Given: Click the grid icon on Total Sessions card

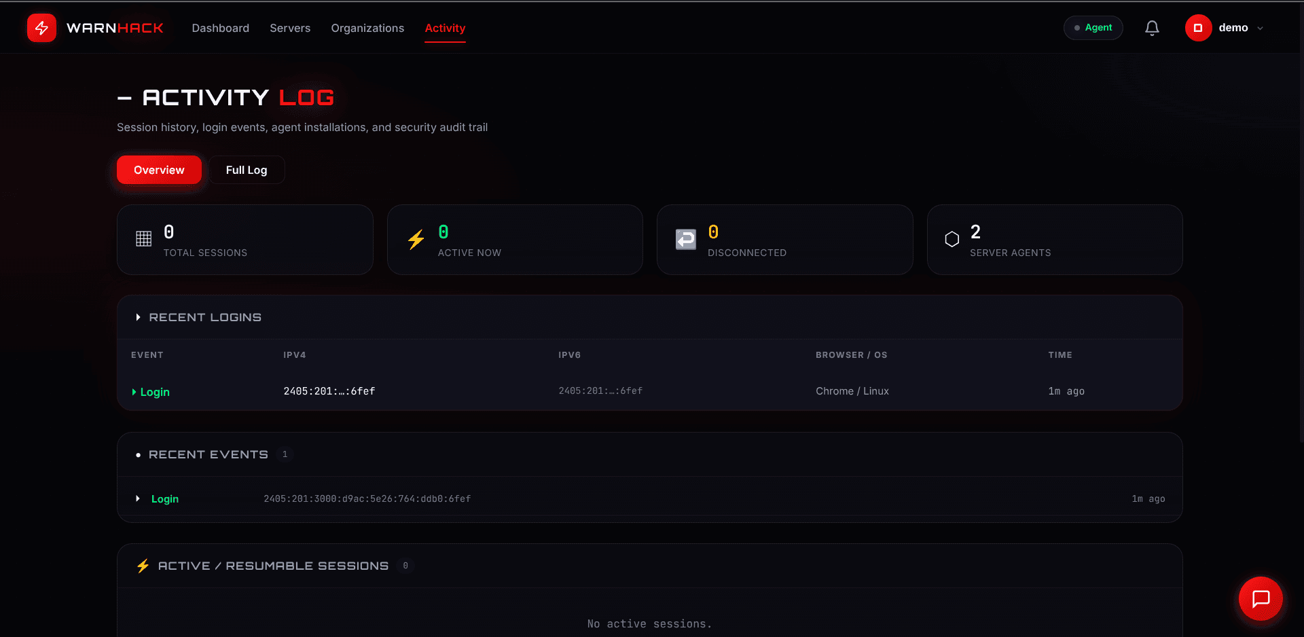Looking at the screenshot, I should [x=143, y=239].
